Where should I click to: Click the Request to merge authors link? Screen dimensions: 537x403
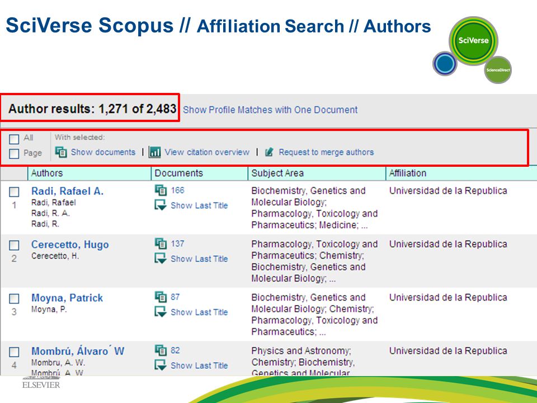[326, 152]
